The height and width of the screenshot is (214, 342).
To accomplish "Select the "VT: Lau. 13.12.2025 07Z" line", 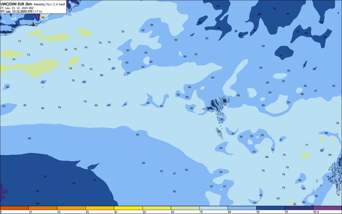I will pyautogui.click(x=16, y=11).
